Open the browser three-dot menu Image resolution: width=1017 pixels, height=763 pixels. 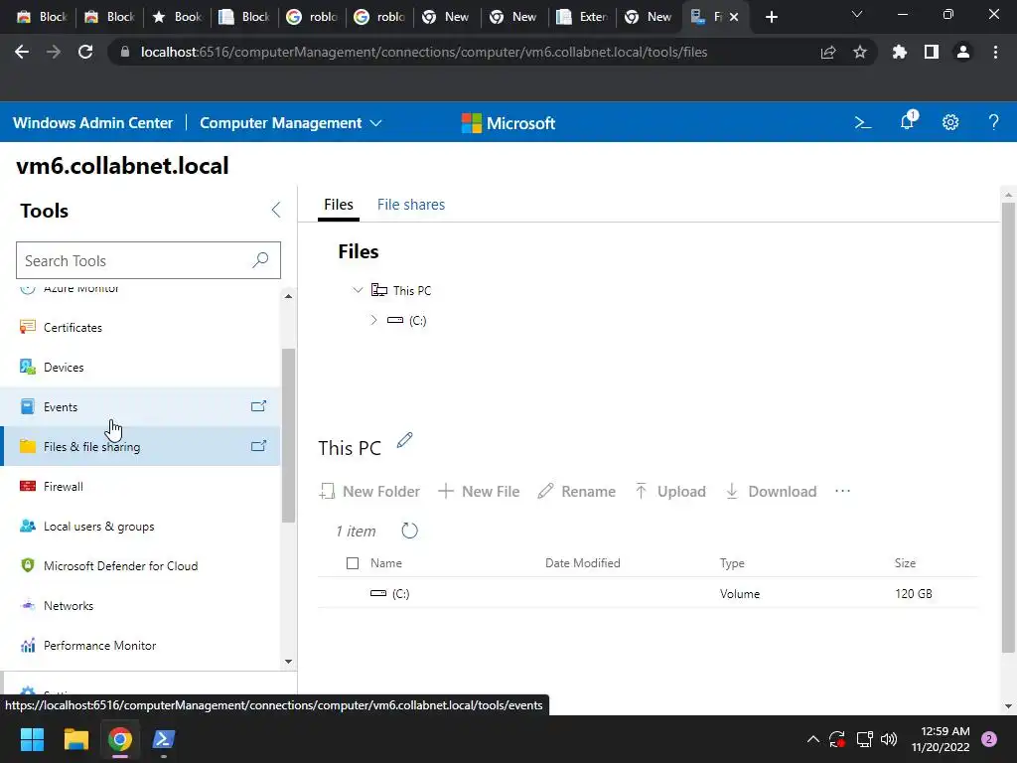tap(995, 52)
